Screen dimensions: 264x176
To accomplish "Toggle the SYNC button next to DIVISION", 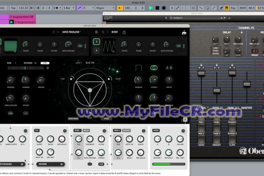I will (45, 63).
